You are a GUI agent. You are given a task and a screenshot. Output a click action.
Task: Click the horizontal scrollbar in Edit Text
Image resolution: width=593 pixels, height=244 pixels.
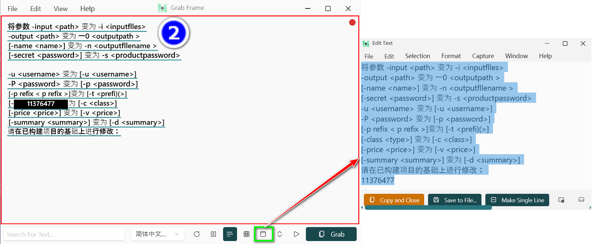click(428, 208)
